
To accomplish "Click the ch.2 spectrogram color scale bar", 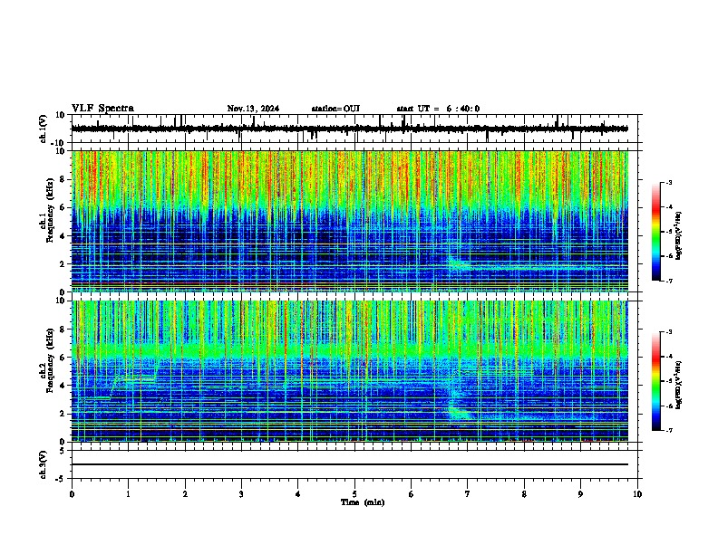I will 656,381.
